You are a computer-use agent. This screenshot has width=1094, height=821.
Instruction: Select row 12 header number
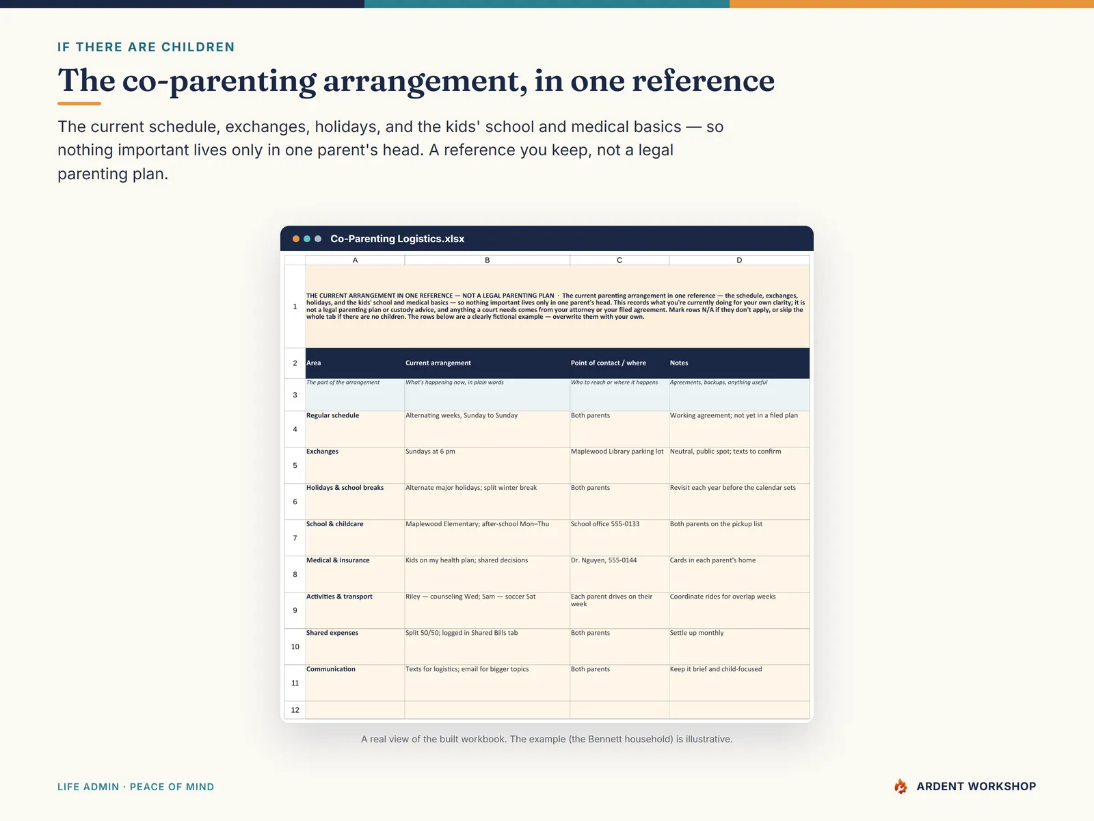(295, 710)
